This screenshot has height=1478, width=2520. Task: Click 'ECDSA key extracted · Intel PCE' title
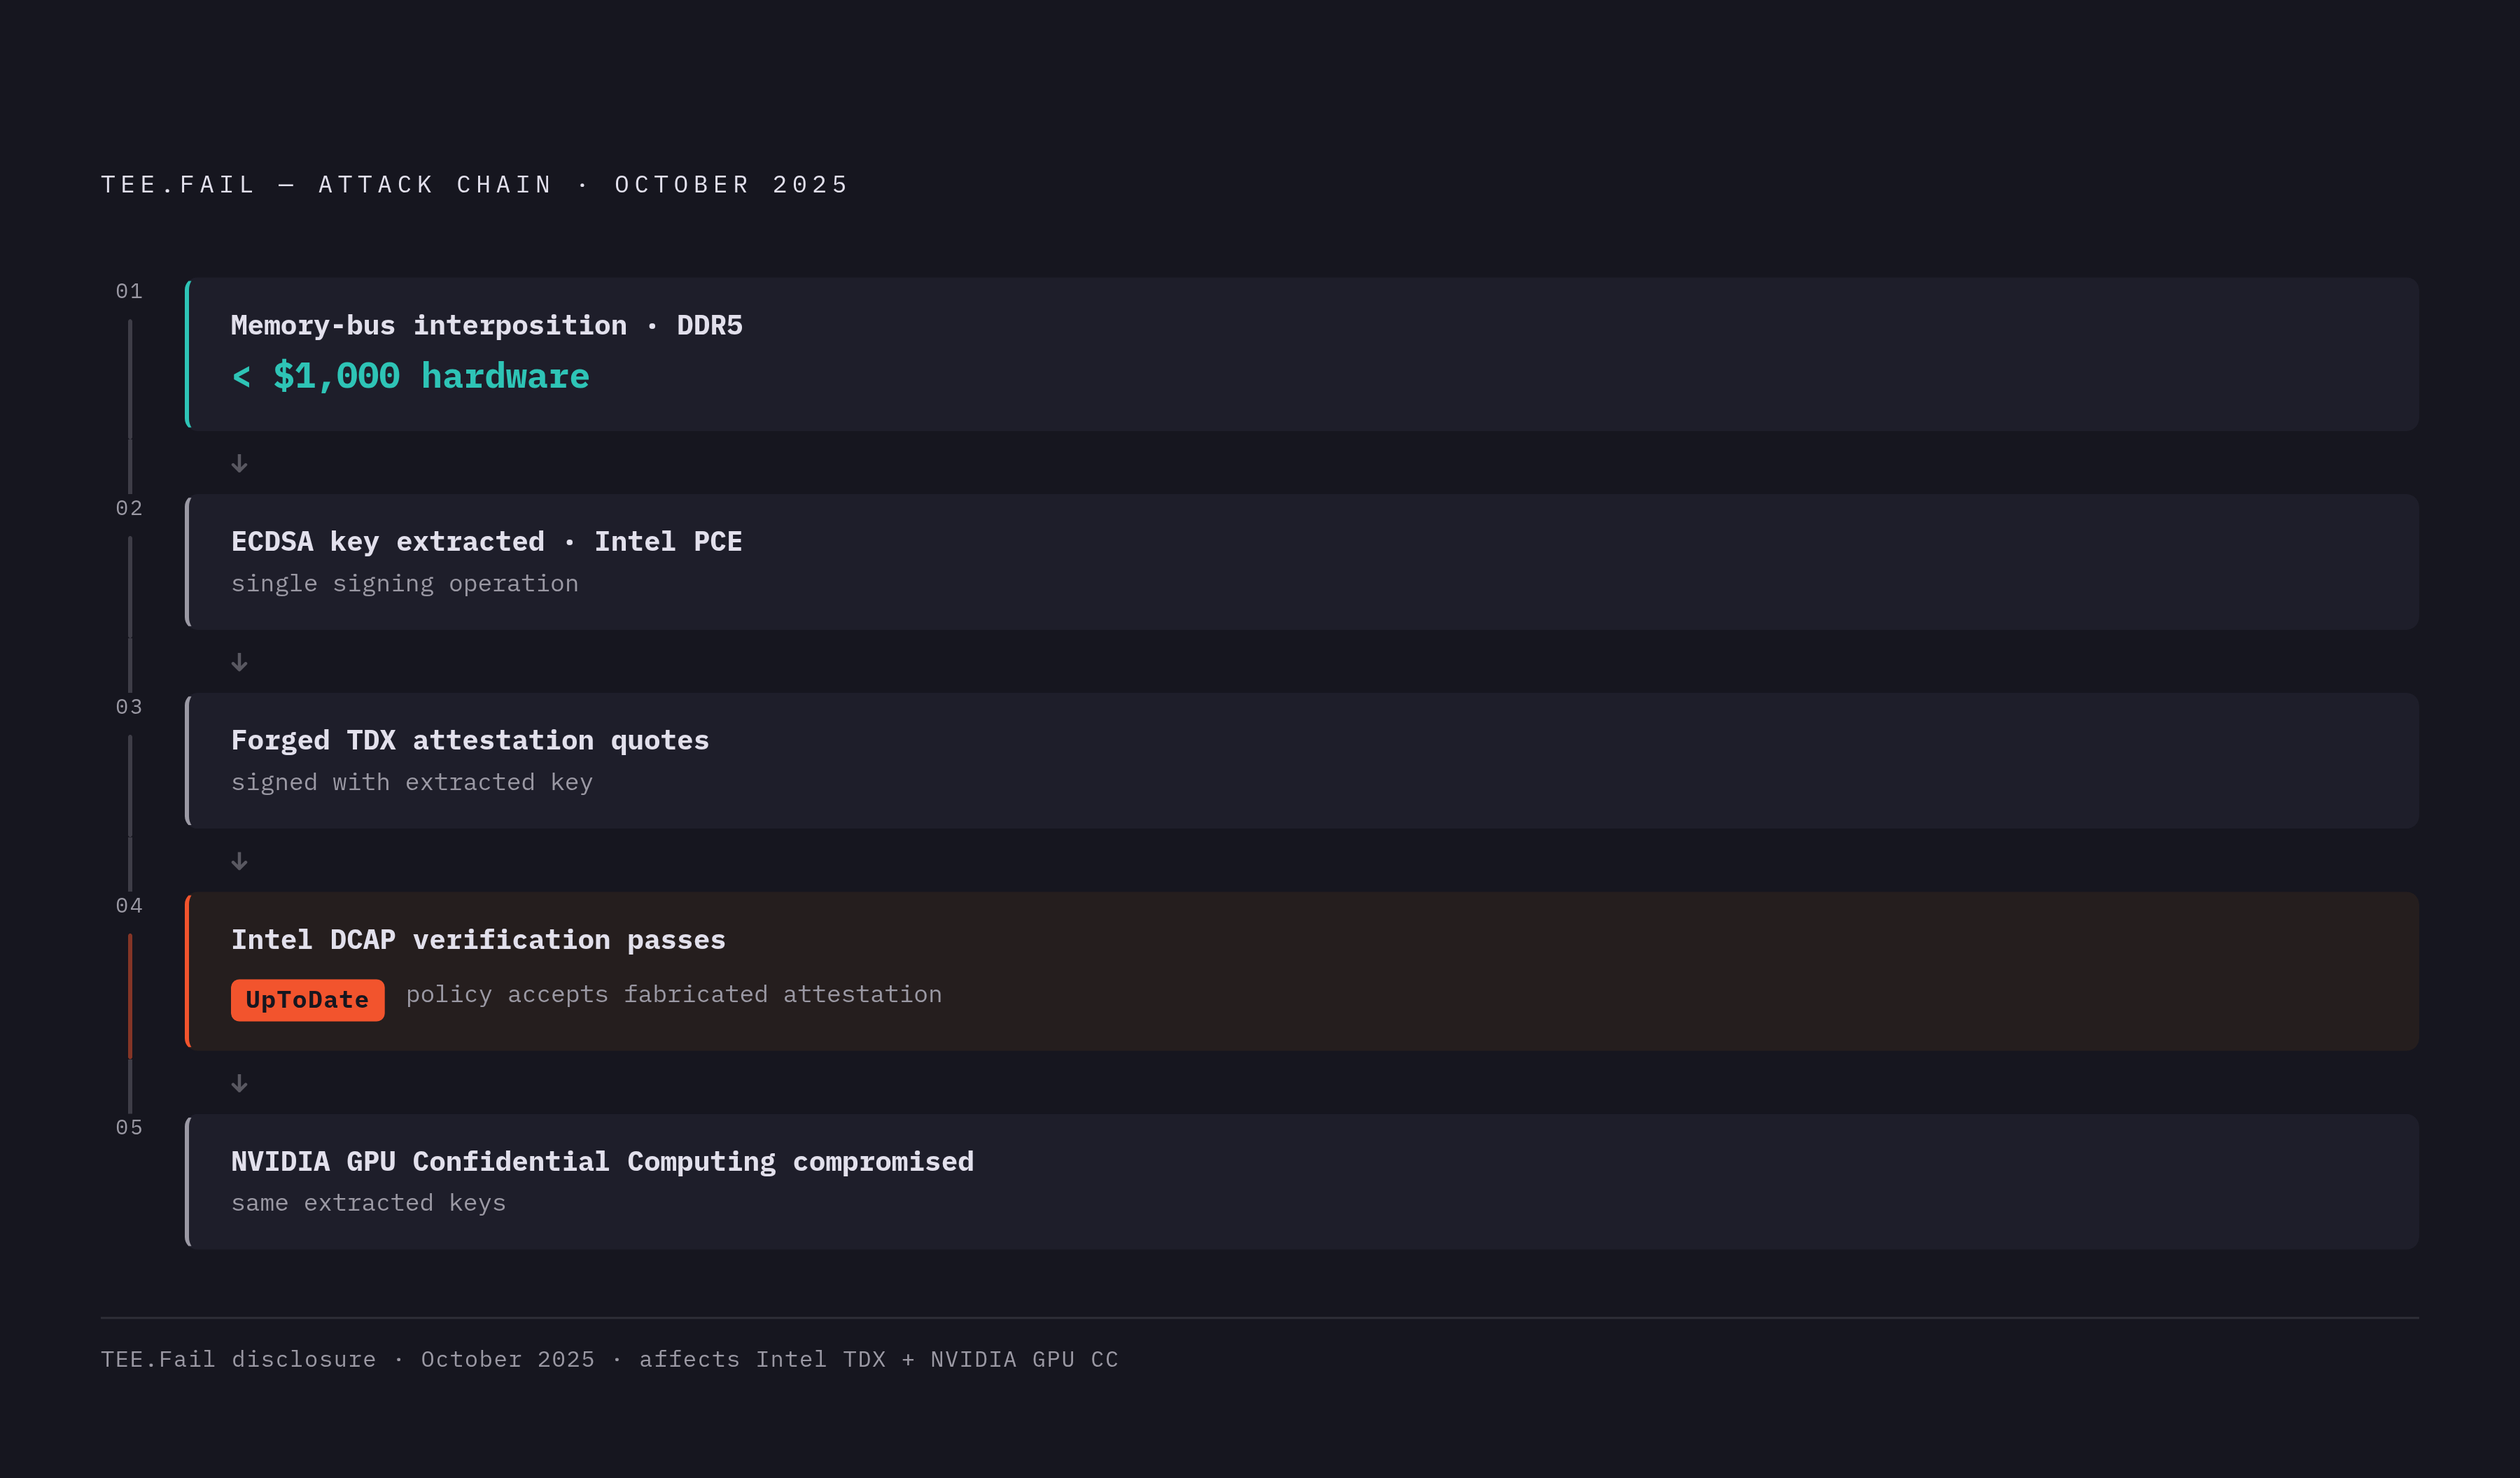coord(487,542)
